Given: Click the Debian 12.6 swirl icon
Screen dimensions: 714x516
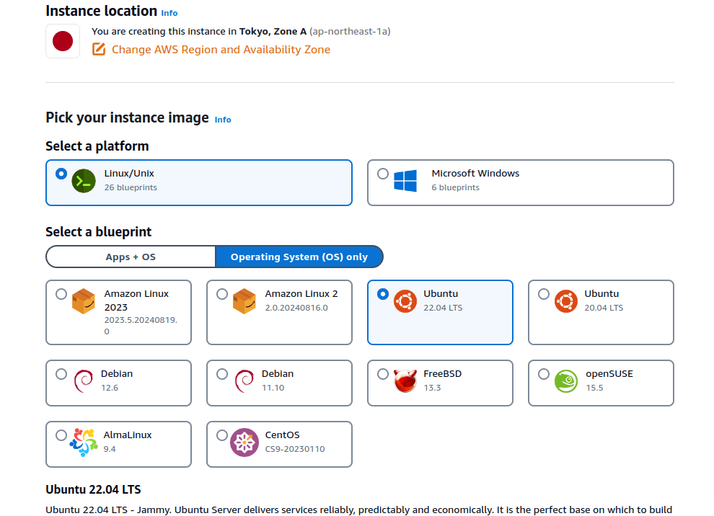Looking at the screenshot, I should point(84,381).
